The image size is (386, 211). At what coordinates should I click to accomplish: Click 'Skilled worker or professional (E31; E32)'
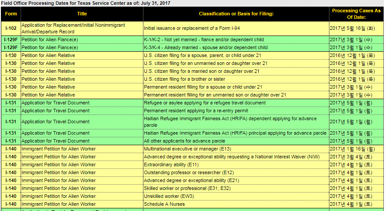coord(187,188)
